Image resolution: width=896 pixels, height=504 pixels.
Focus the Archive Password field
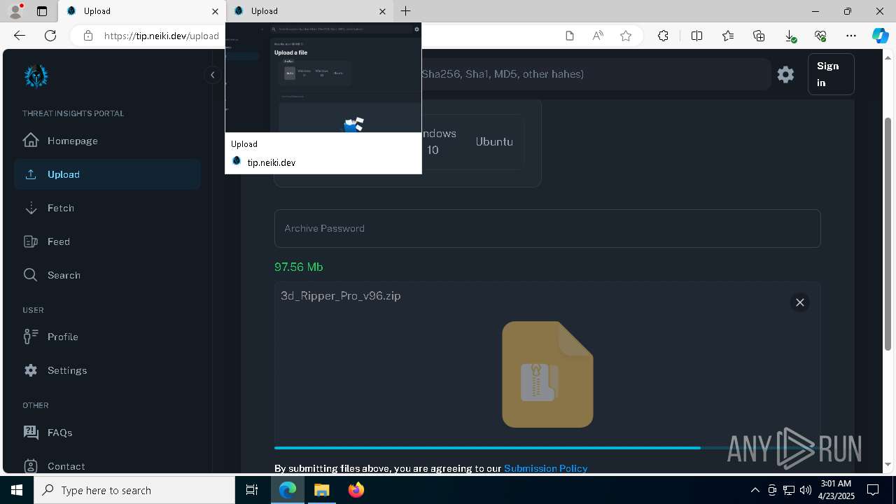pos(547,228)
